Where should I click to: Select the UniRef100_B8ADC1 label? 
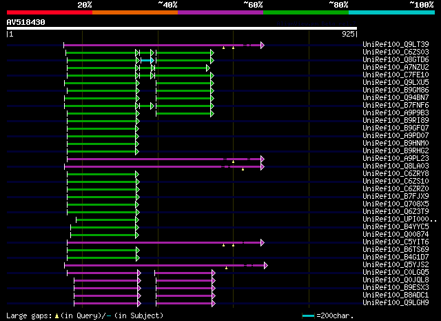tap(396, 295)
